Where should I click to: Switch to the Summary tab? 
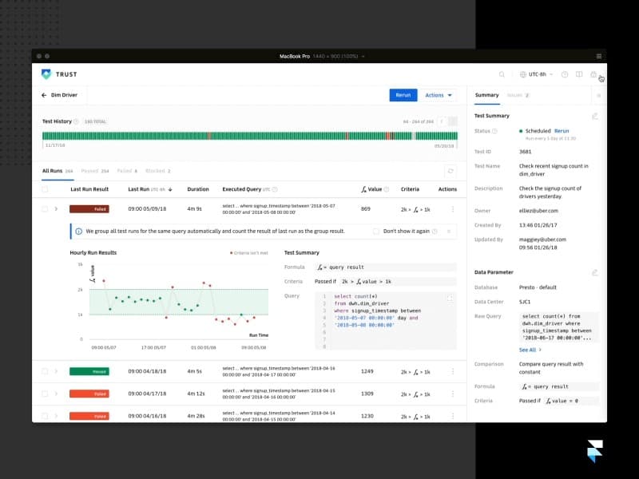click(x=486, y=95)
